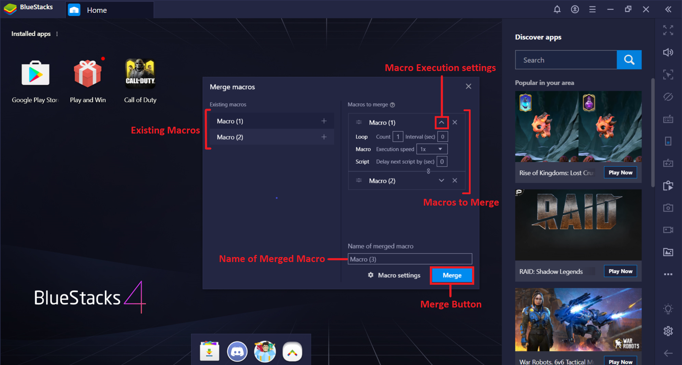The height and width of the screenshot is (365, 682).
Task: Open Execution speed dropdown
Action: pos(432,149)
